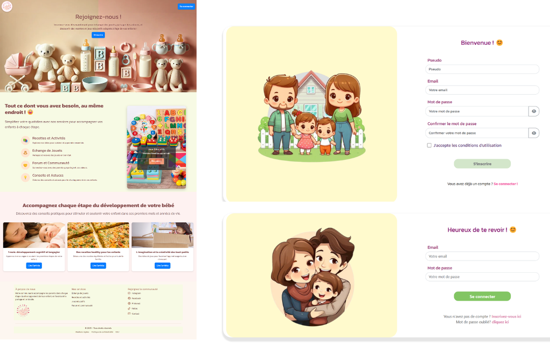Click Se connecter in the top header
Viewport: 550px width, 343px height.
[186, 6]
